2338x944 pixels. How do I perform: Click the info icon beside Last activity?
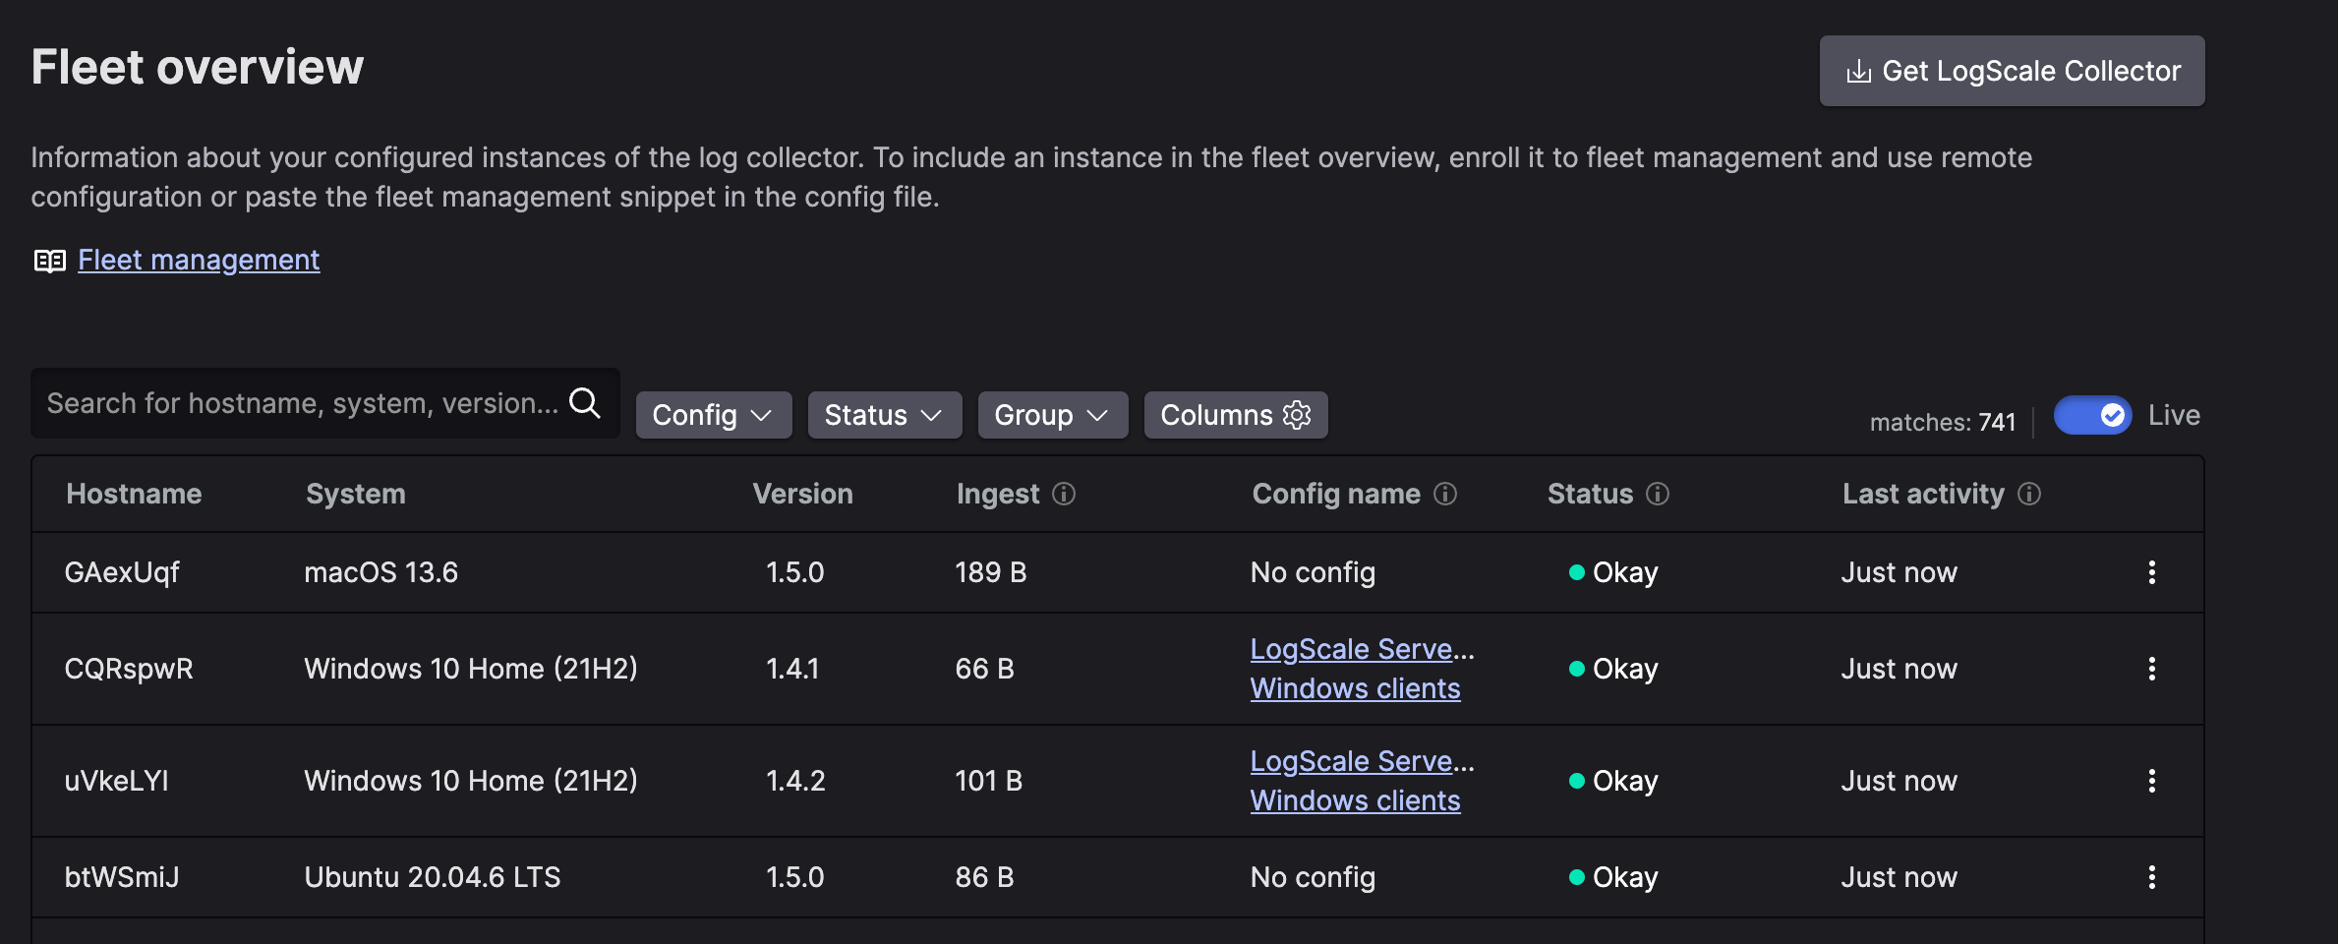point(2030,495)
